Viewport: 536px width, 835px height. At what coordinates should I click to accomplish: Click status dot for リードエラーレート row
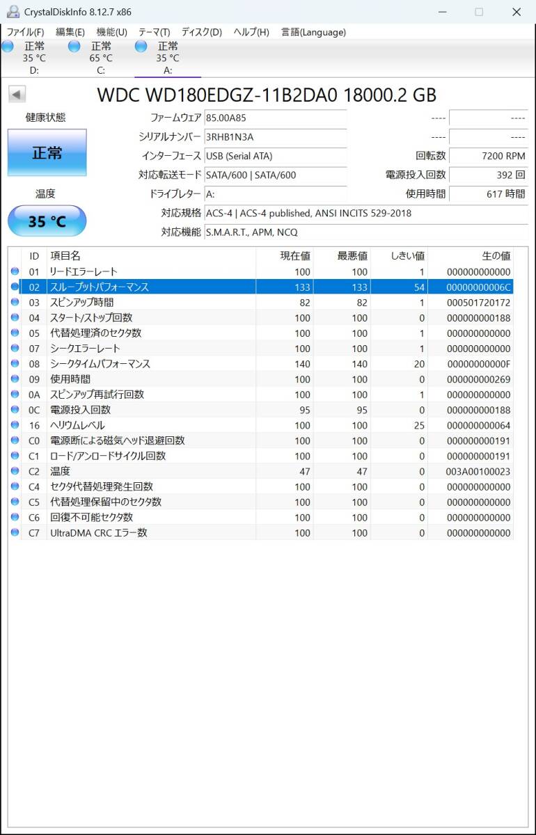click(x=15, y=271)
